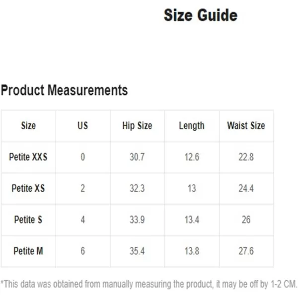Click hip size value 30.7
Image resolution: width=298 pixels, height=298 pixels.
pos(137,157)
